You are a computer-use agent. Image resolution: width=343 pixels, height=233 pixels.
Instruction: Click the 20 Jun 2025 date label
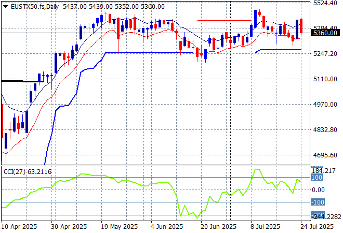point(218,227)
